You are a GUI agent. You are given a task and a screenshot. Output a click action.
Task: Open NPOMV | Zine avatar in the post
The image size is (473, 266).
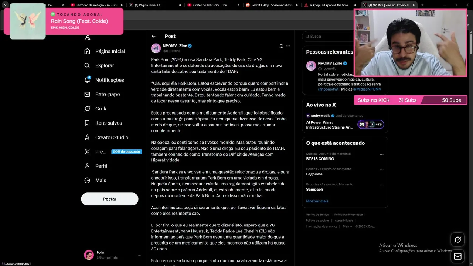156,48
